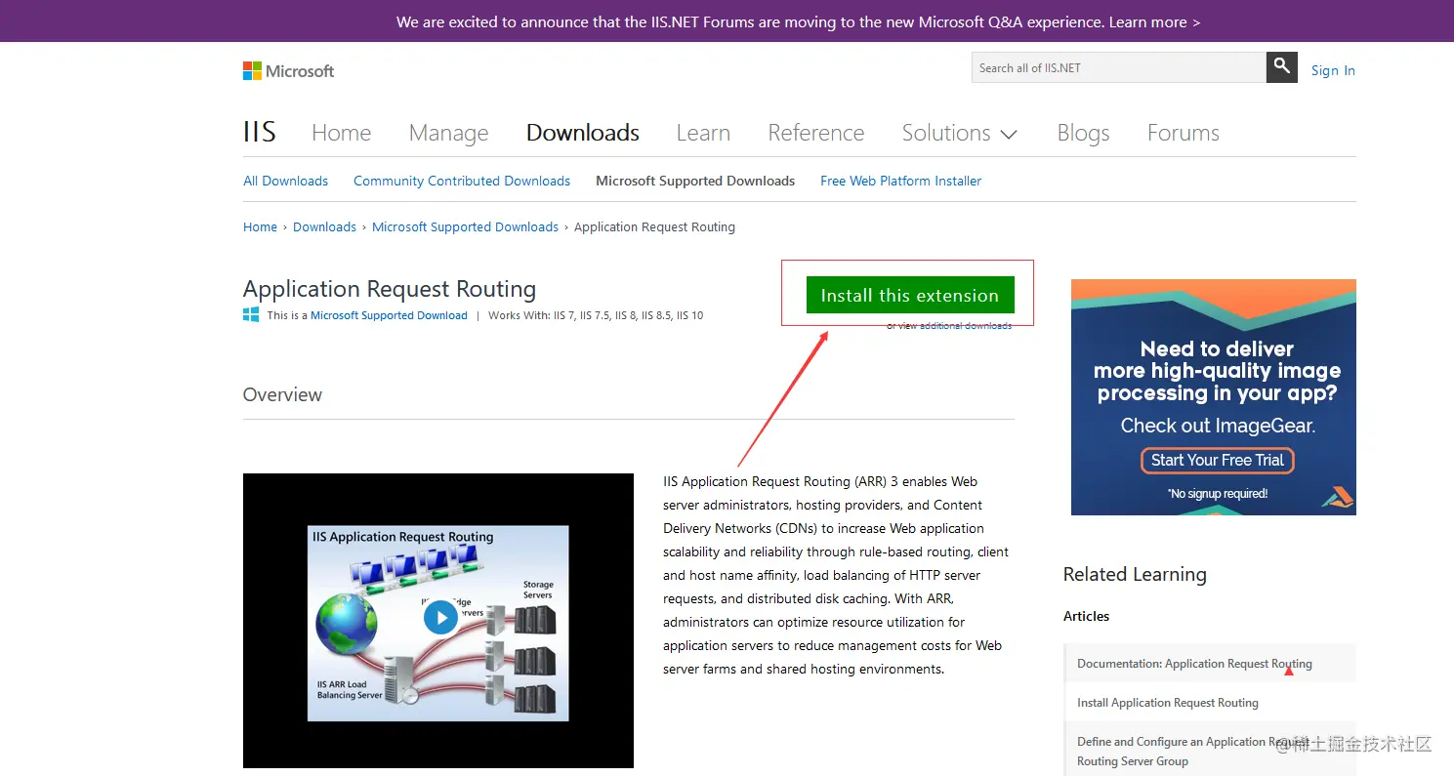Screen dimensions: 1454x776
Task: Click Start Your Free Trial ad button
Action: click(1218, 460)
